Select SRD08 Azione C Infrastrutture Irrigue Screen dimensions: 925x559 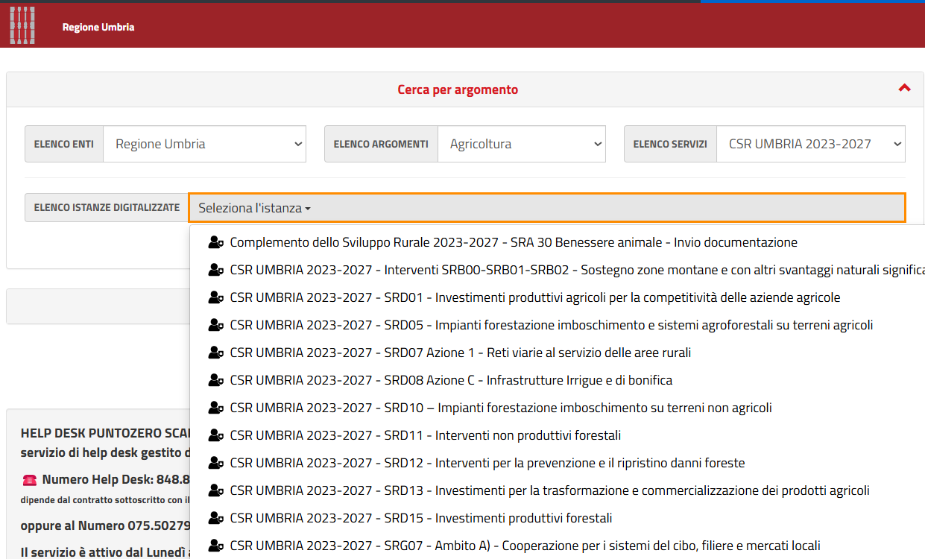(x=451, y=380)
